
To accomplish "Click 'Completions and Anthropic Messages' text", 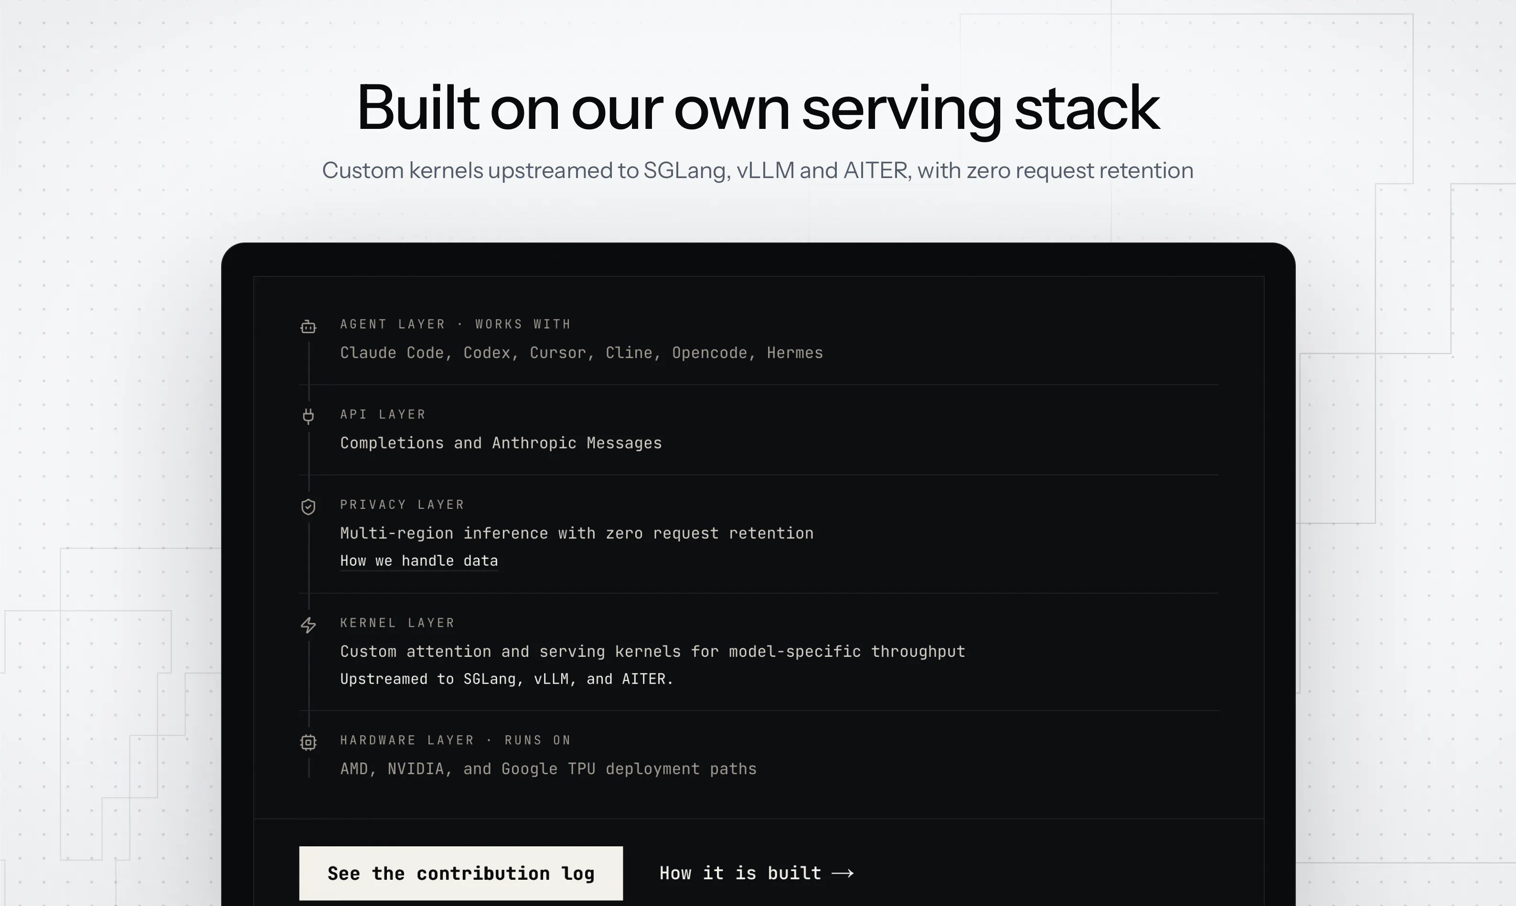I will [501, 443].
